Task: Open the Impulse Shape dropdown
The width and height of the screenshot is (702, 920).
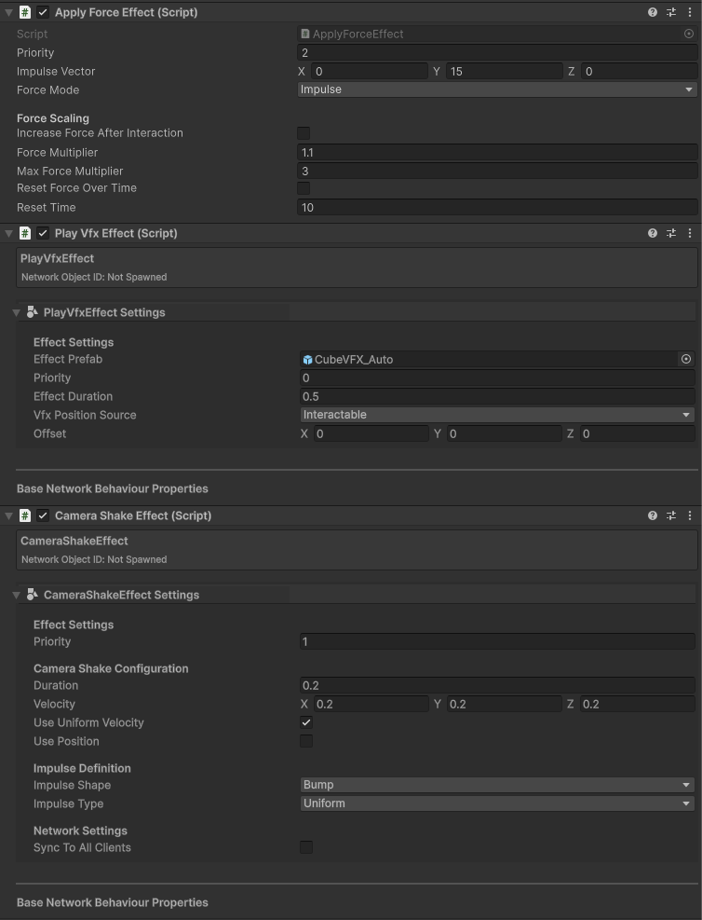Action: (497, 785)
